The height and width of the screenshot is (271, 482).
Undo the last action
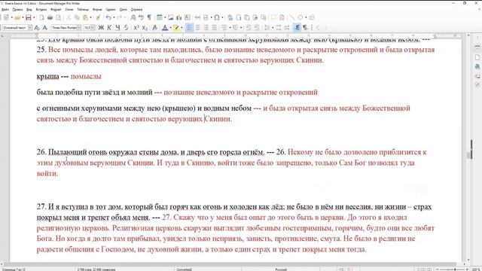coord(108,17)
